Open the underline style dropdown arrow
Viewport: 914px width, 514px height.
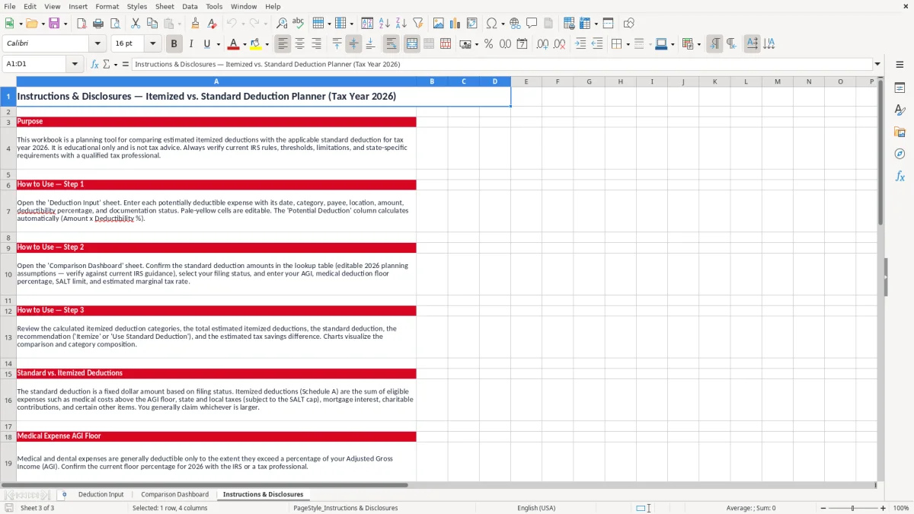[218, 44]
